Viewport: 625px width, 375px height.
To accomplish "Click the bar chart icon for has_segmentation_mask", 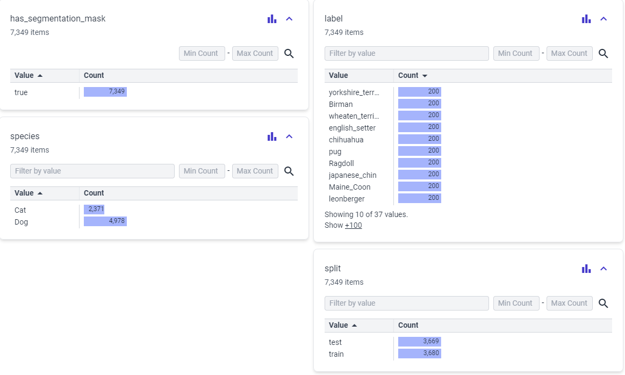I will 272,19.
